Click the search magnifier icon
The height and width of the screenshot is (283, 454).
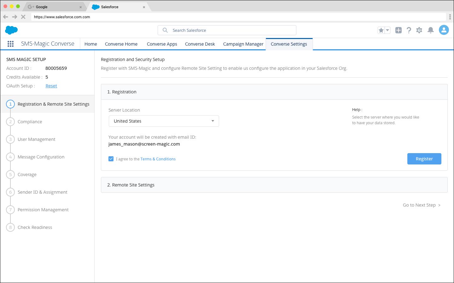[x=165, y=30]
